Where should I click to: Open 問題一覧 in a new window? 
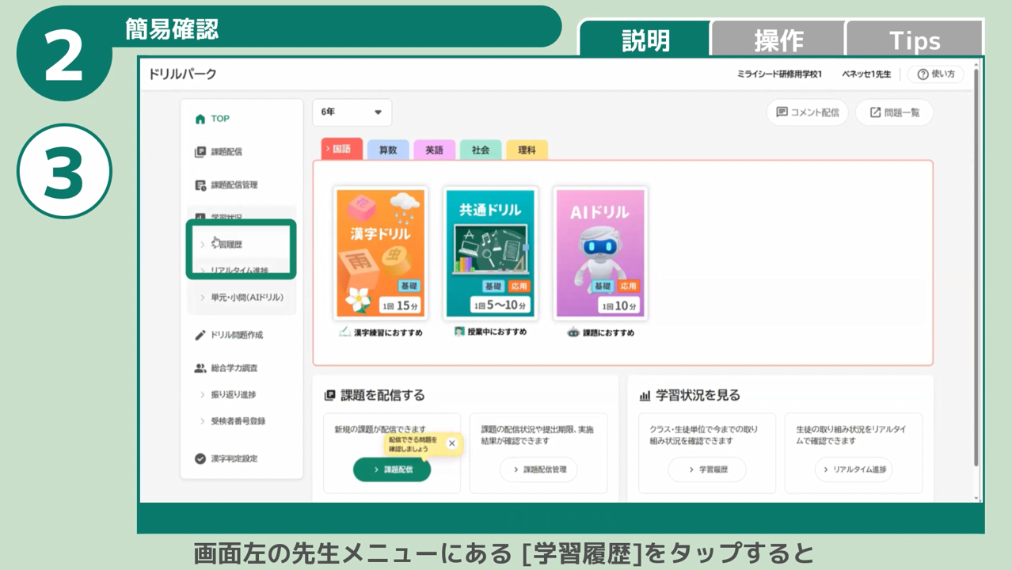pos(895,112)
